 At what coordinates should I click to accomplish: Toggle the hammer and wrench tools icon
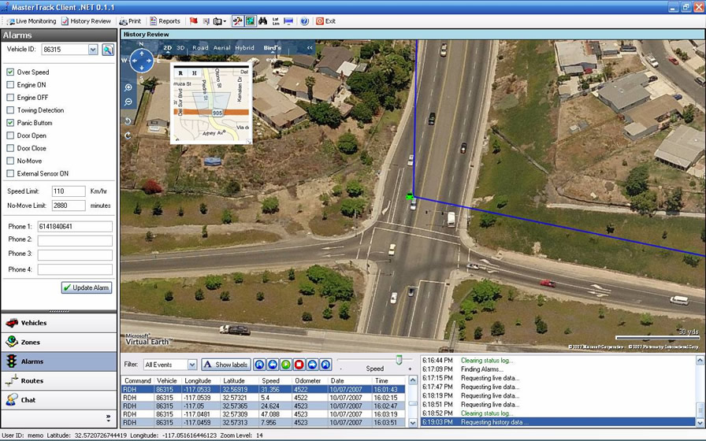[238, 21]
